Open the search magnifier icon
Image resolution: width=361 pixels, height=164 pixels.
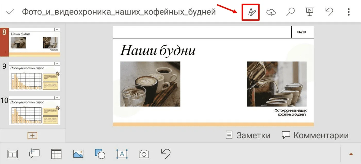(x=290, y=12)
